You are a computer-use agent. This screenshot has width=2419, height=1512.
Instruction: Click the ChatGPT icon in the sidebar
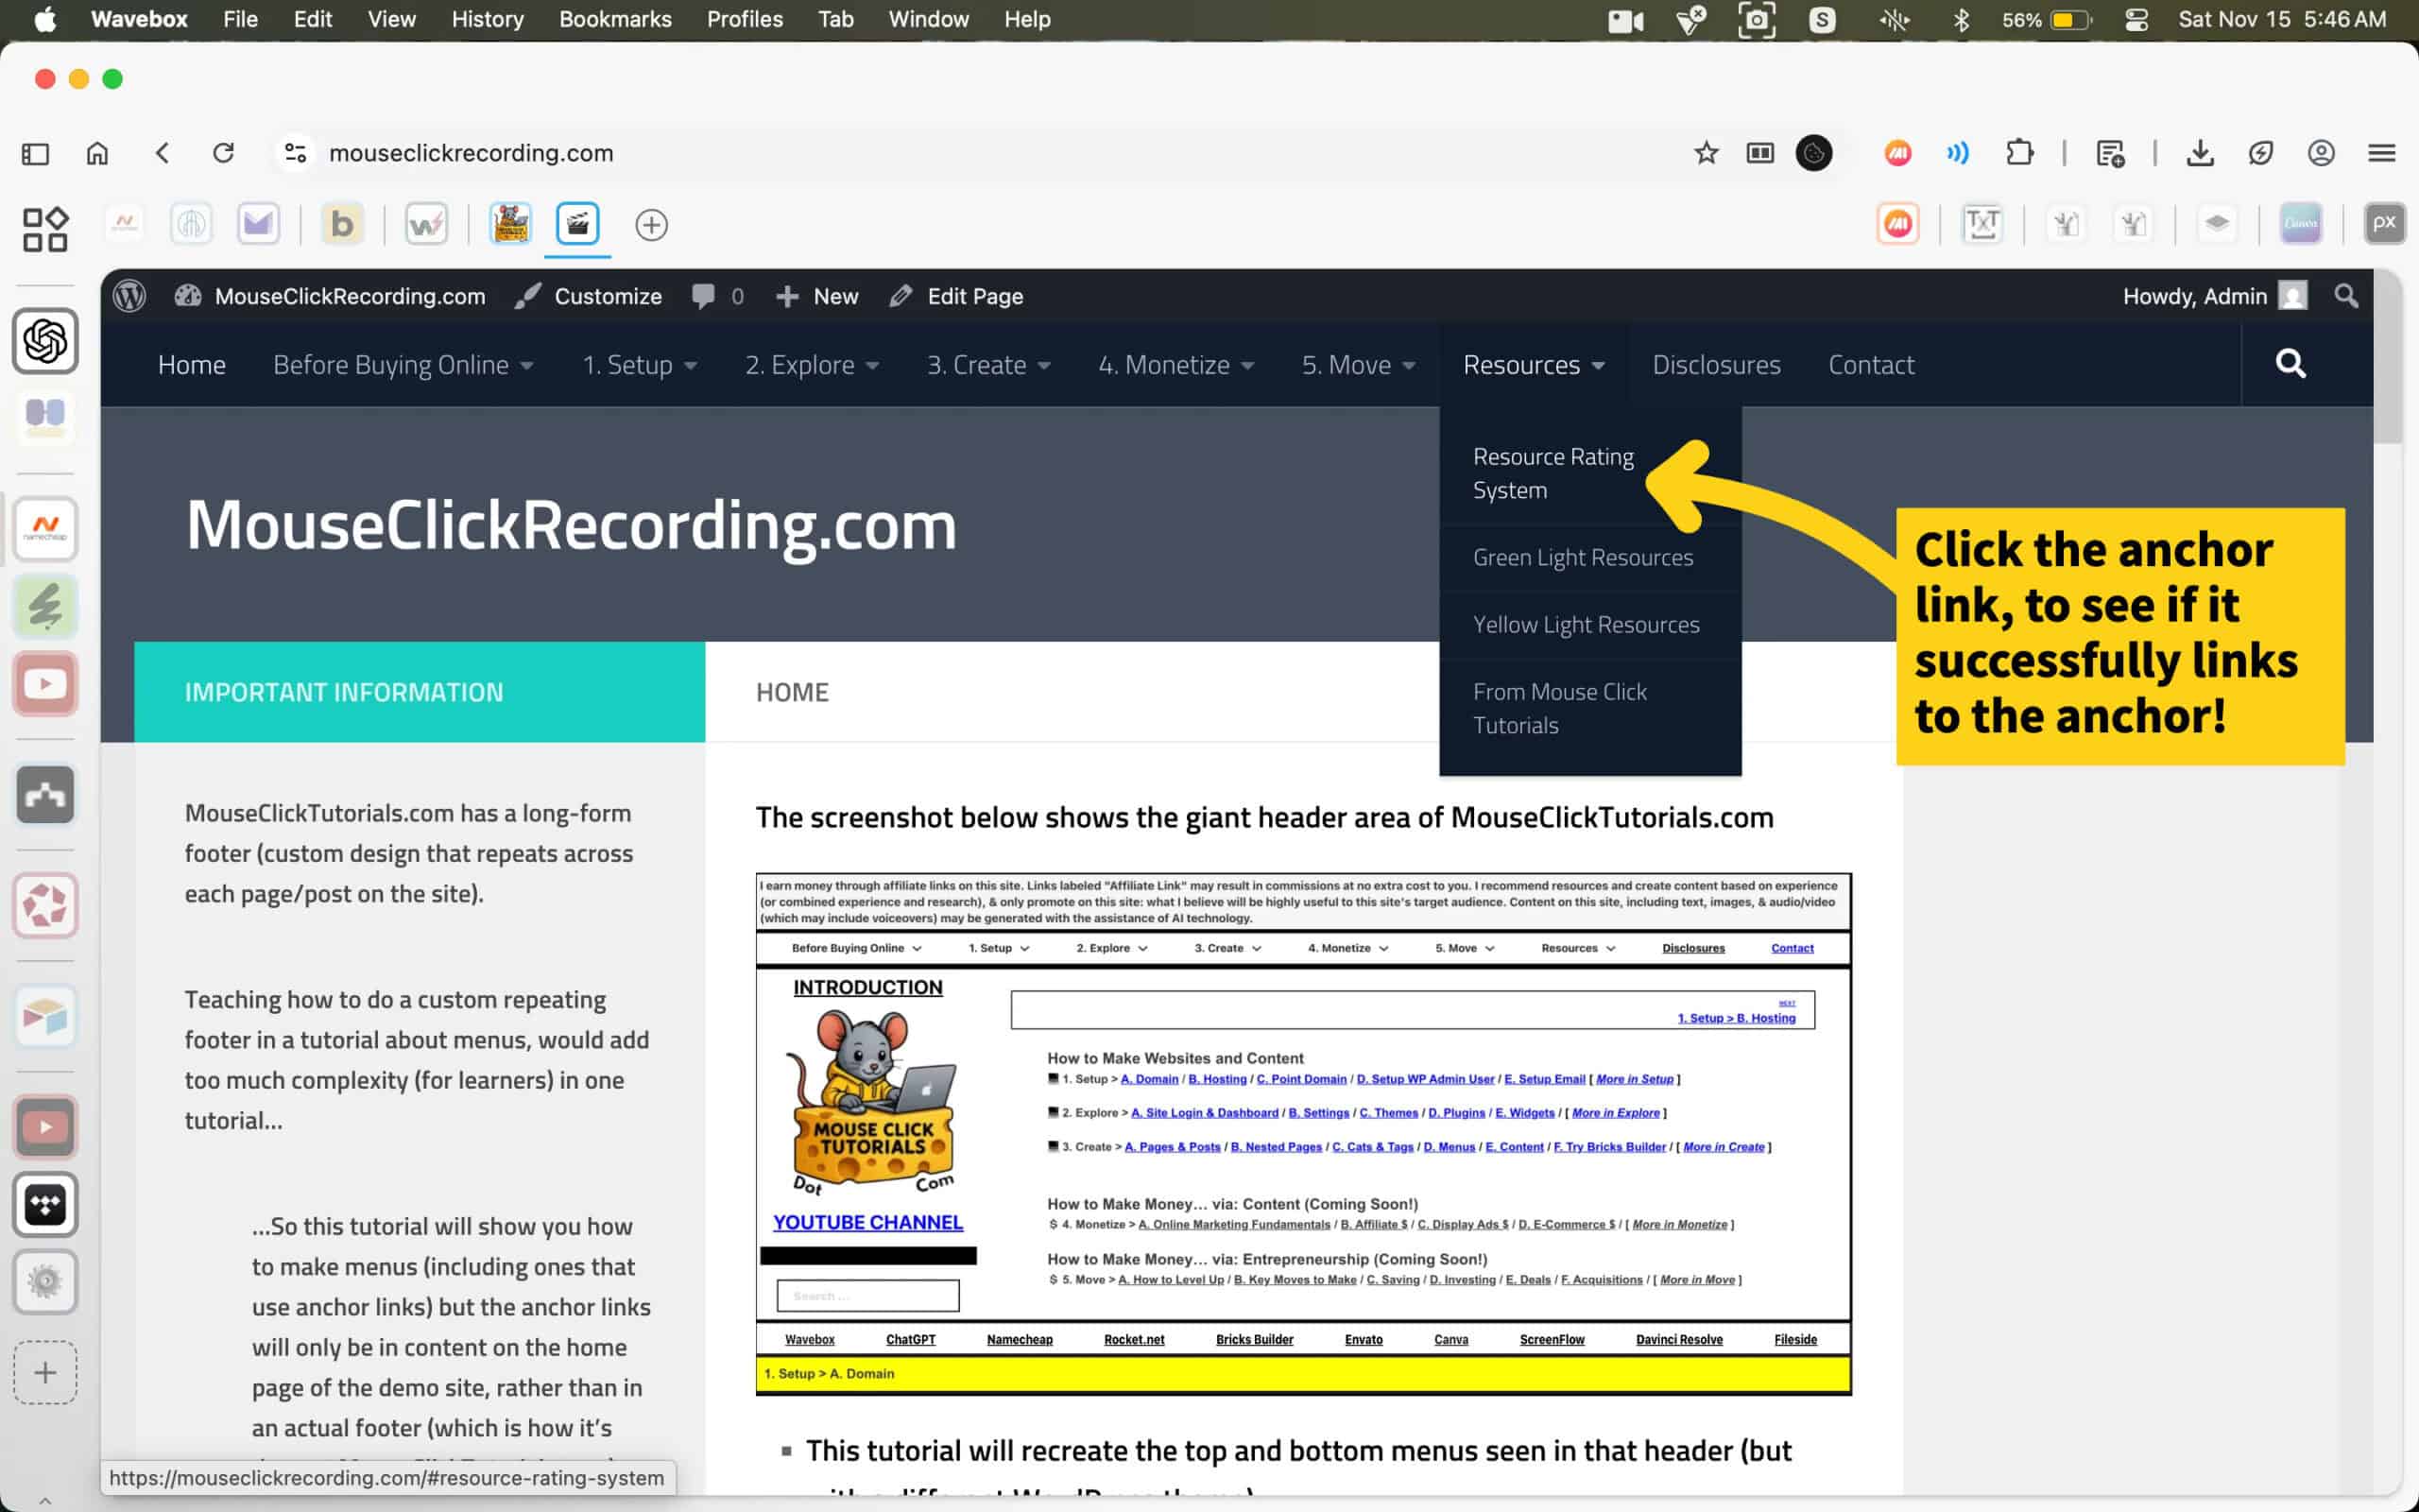click(x=45, y=341)
